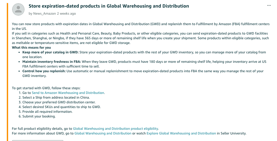Click 'To get started with GWD' line
This screenshot has width=277, height=141.
click(x=46, y=88)
